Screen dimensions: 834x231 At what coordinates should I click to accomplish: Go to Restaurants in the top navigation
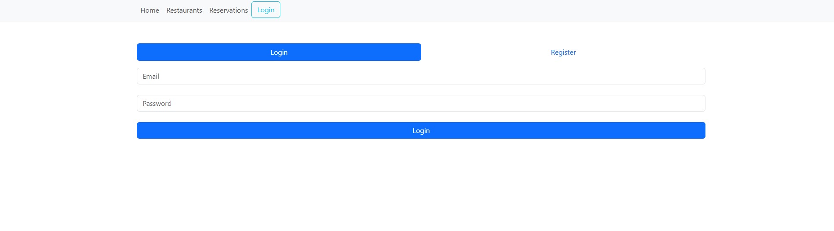pyautogui.click(x=184, y=10)
